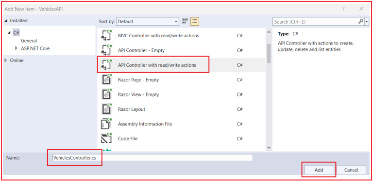Click the search magnifier icon
Viewport: 373px width, 182px height.
(x=361, y=22)
